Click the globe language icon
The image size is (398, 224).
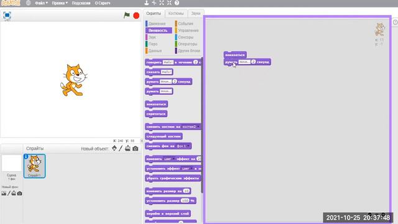(29, 3)
